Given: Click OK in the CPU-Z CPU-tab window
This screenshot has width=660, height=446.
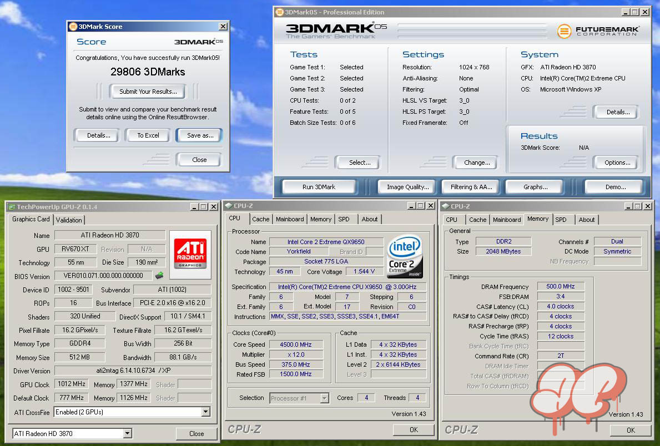Looking at the screenshot, I should [x=414, y=429].
